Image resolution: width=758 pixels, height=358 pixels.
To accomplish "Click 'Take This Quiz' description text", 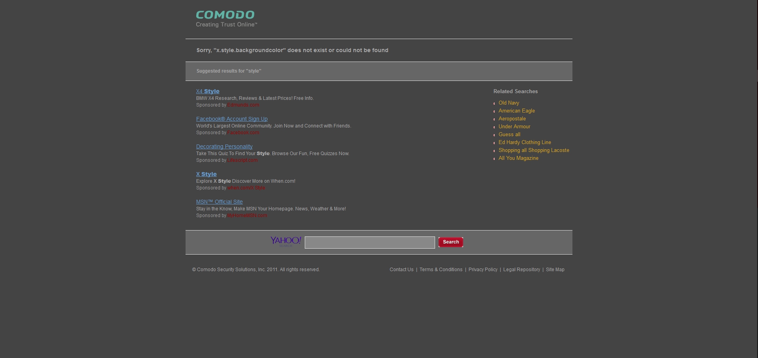I will point(273,154).
